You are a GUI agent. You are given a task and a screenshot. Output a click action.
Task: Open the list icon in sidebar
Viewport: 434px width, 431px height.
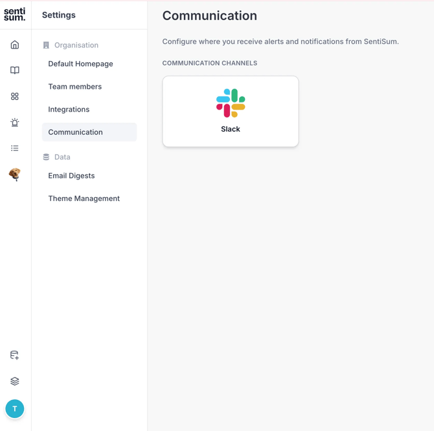coord(15,148)
